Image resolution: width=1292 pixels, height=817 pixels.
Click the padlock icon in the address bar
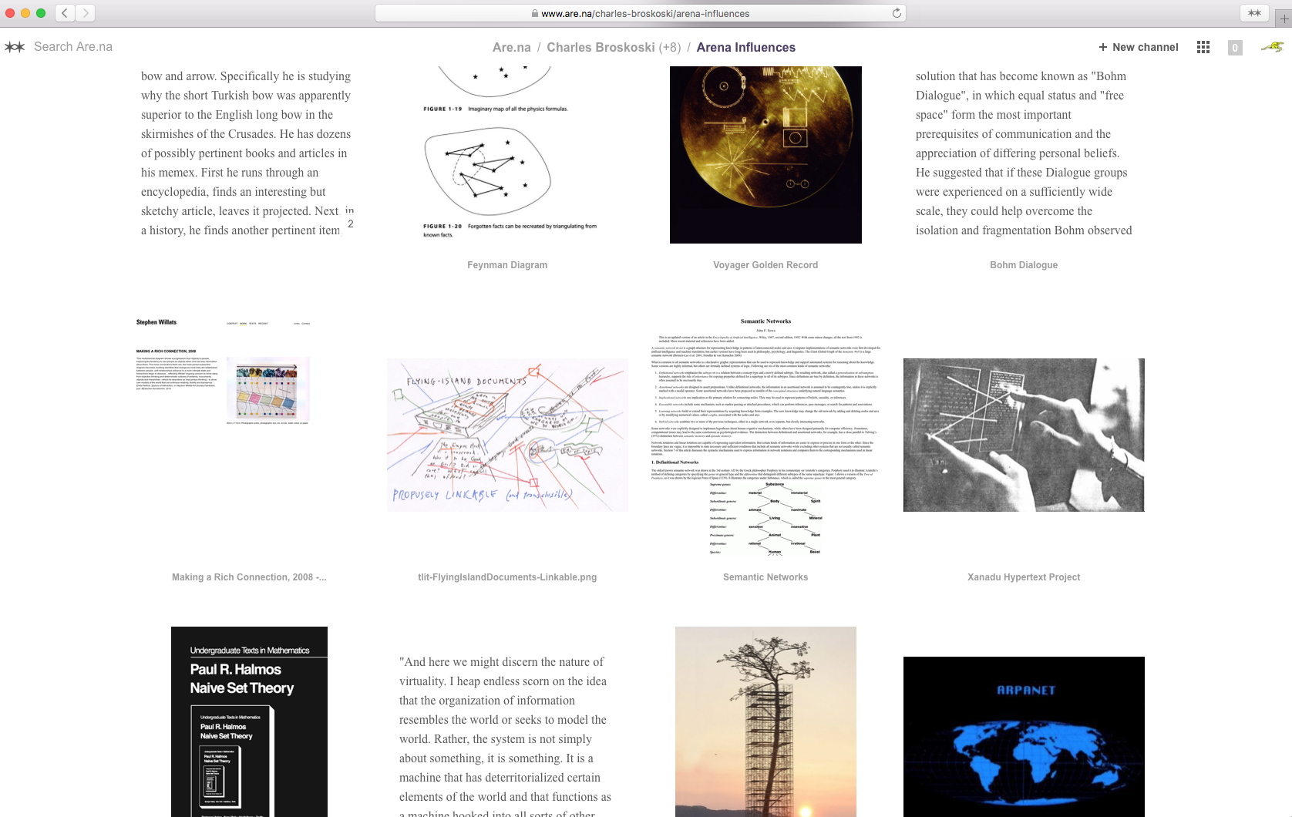coord(533,13)
